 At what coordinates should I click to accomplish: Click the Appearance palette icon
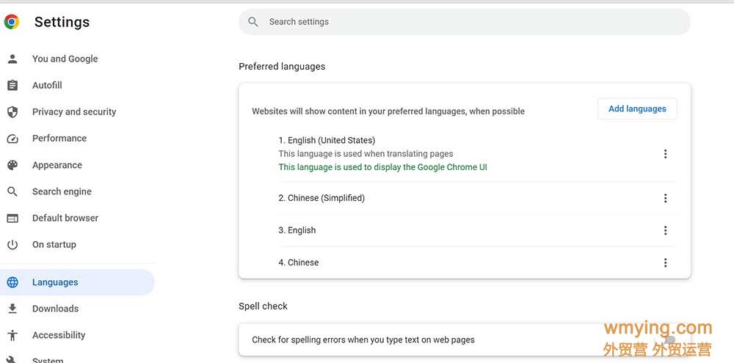[12, 165]
